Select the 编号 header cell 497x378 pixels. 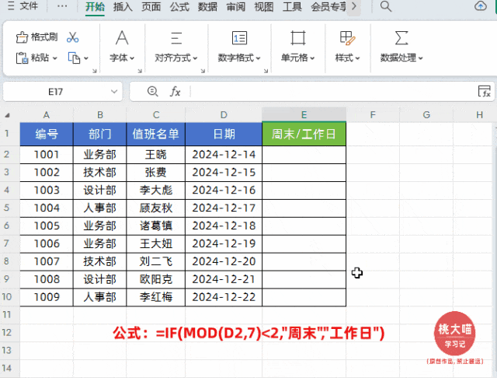(x=47, y=134)
